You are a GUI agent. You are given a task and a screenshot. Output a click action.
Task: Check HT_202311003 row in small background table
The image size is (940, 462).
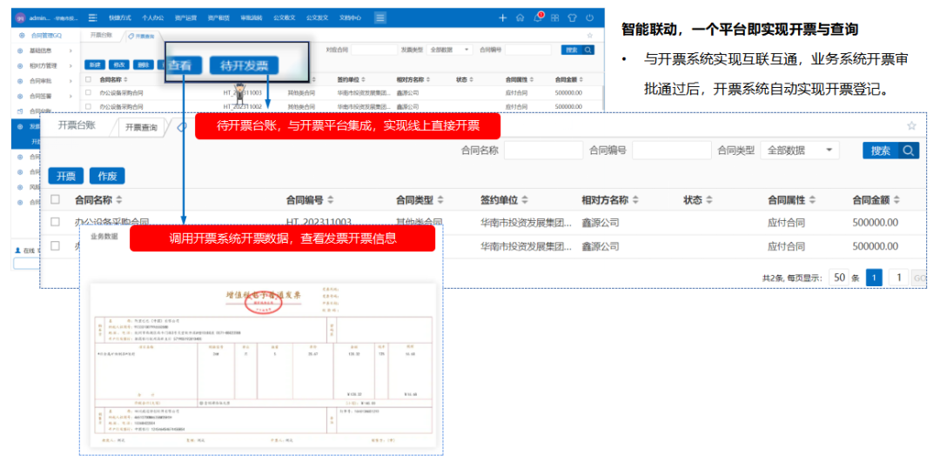point(88,93)
